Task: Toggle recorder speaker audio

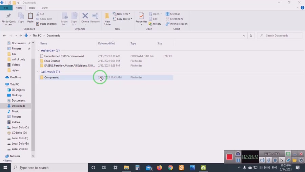Action: [x=262, y=160]
